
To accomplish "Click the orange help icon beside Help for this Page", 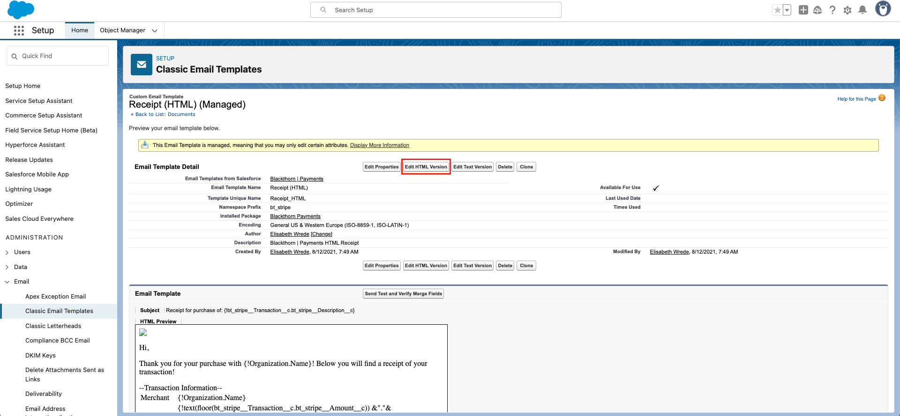I will pyautogui.click(x=882, y=98).
